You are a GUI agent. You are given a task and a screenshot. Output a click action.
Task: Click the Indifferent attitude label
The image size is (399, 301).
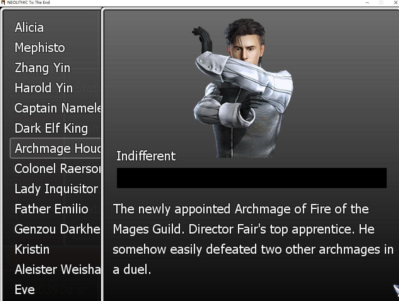click(x=146, y=156)
